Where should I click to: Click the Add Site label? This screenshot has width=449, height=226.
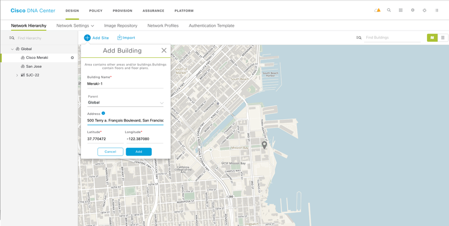[x=100, y=38]
